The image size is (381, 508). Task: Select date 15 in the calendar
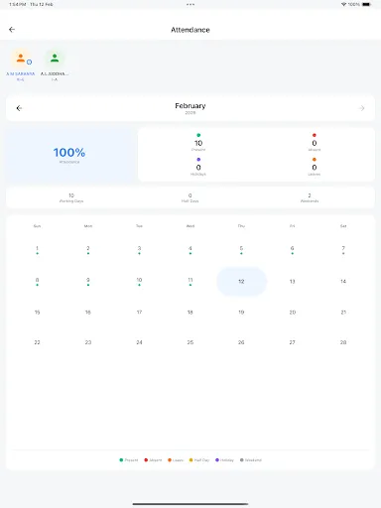point(37,313)
